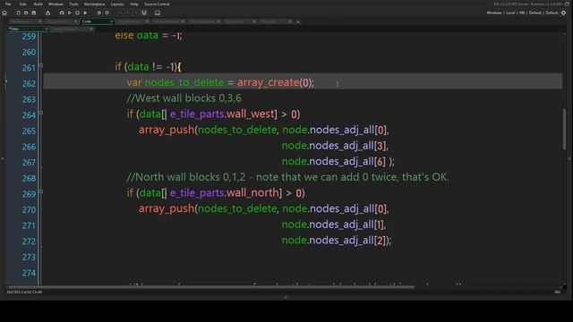573x322 pixels.
Task: Collapse the code fold at line 261
Action: click(x=41, y=65)
